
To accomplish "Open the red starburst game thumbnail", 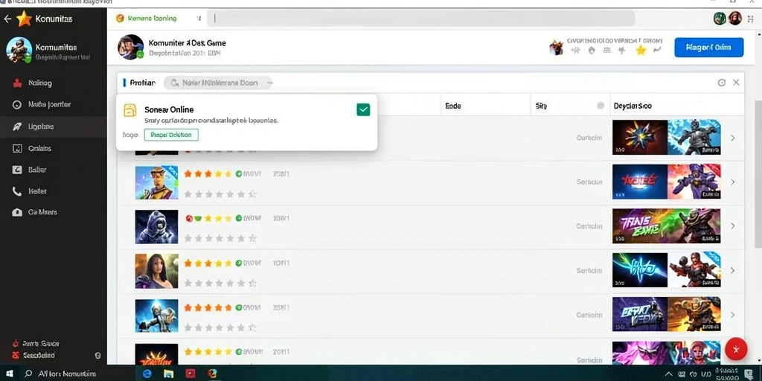I will [639, 138].
